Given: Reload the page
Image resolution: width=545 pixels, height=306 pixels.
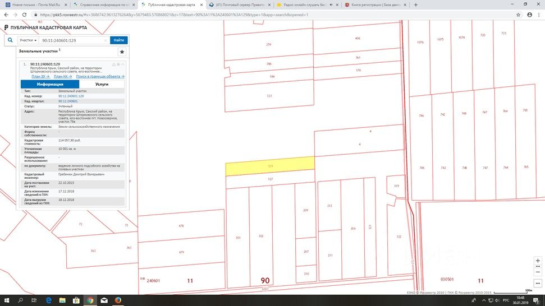Looking at the screenshot, I should (x=24, y=15).
